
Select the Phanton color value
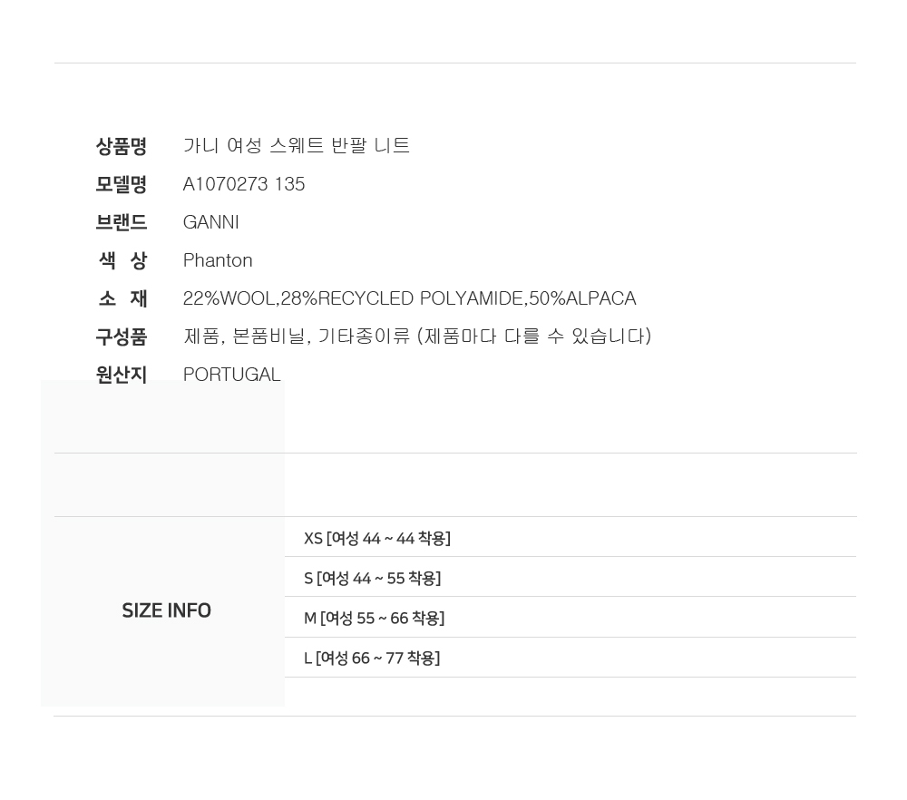[x=218, y=260]
